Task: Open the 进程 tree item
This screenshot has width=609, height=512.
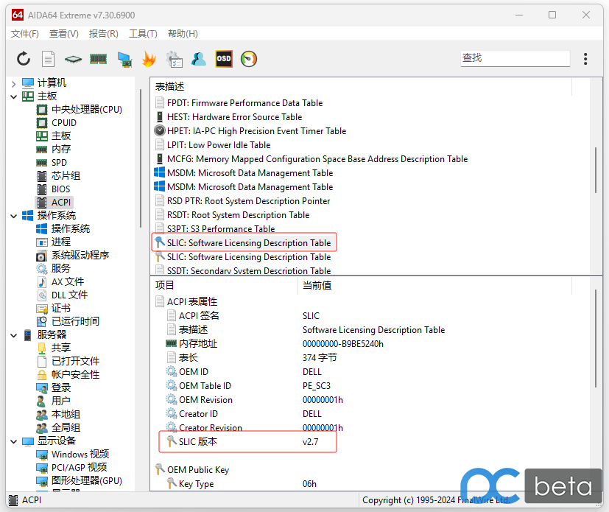Action: click(54, 242)
